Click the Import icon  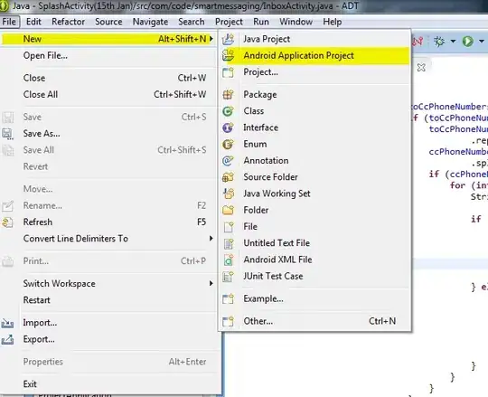7,323
